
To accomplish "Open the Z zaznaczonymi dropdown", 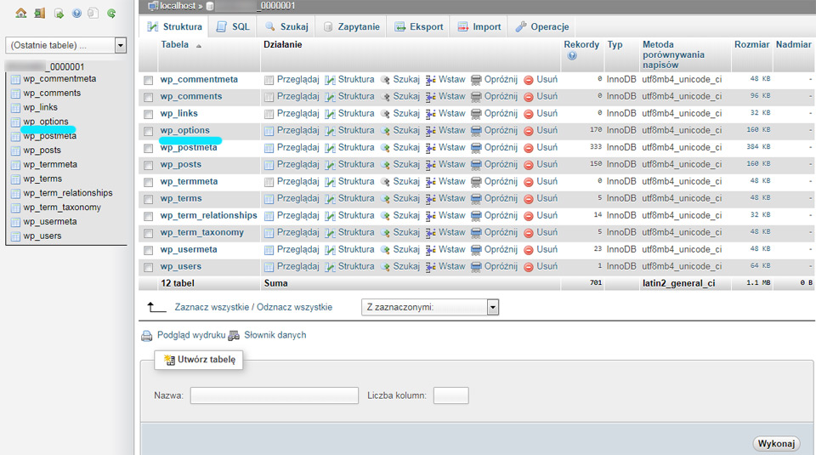I will [x=430, y=307].
